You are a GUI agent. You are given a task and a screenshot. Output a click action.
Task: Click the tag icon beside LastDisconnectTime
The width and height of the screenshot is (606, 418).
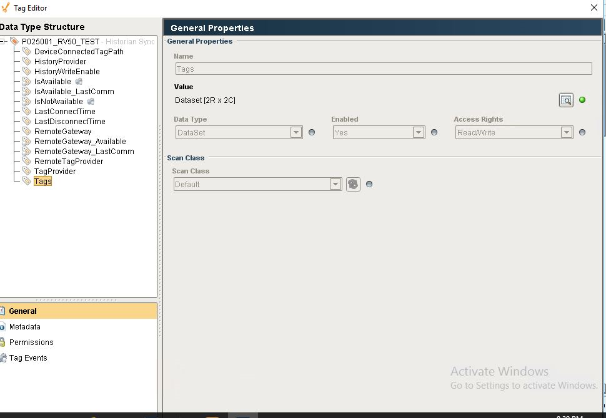27,122
